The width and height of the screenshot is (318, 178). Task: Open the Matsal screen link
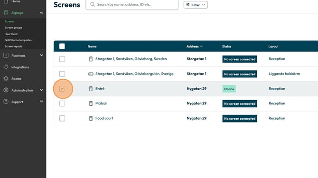(101, 103)
